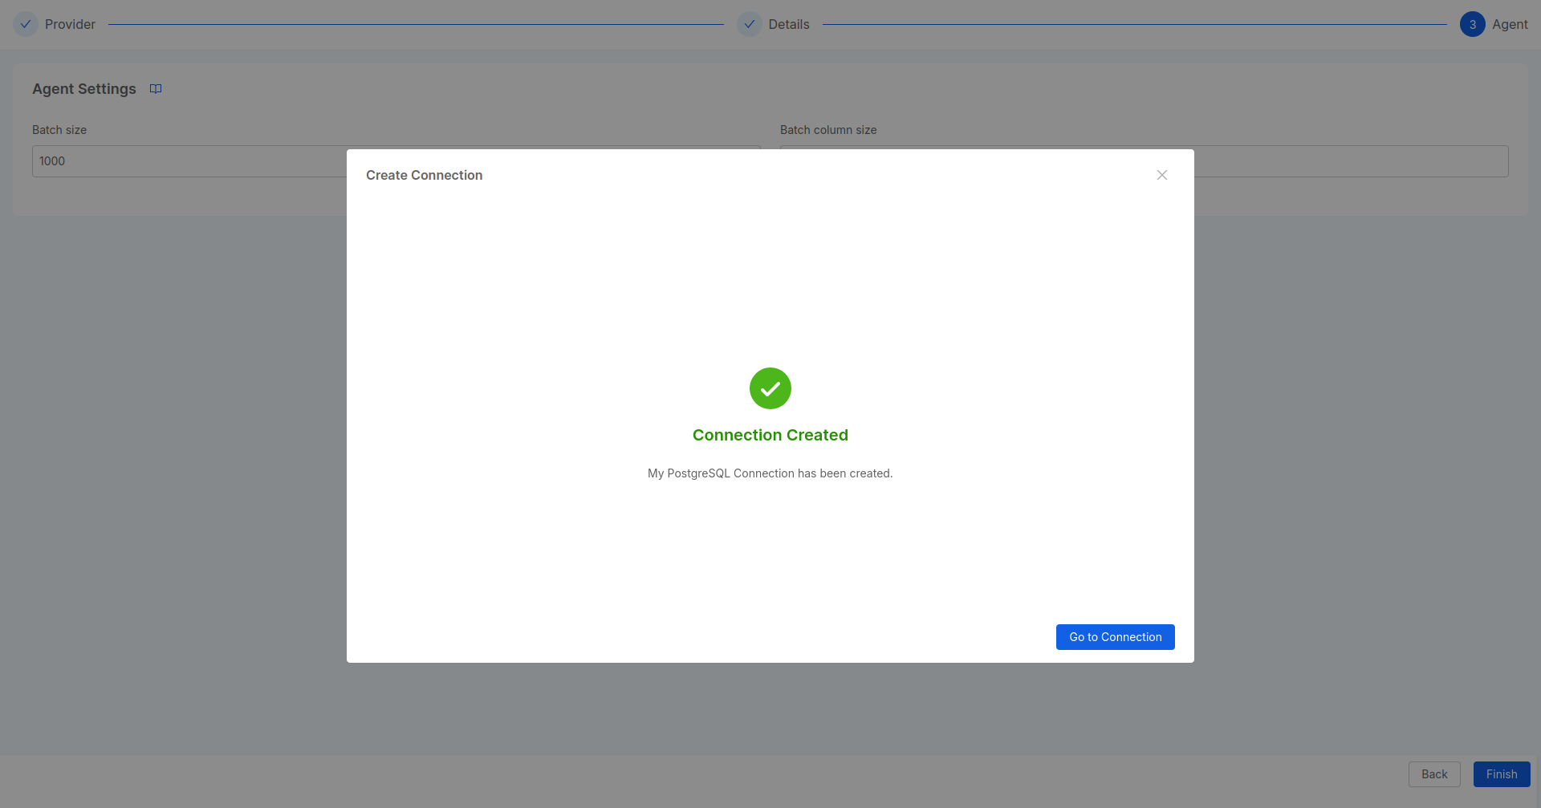Click the Provider step completed checkmark icon
The height and width of the screenshot is (808, 1541).
(25, 24)
